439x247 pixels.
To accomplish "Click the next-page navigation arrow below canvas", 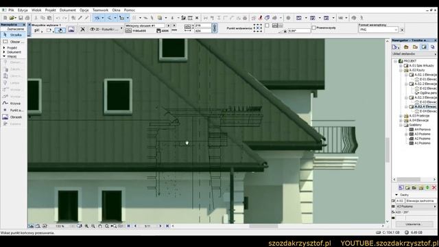I will point(161,226).
